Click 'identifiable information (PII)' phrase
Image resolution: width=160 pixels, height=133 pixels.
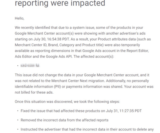point(38,87)
